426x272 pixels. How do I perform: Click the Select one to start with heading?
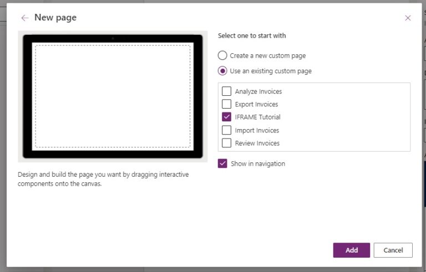252,35
